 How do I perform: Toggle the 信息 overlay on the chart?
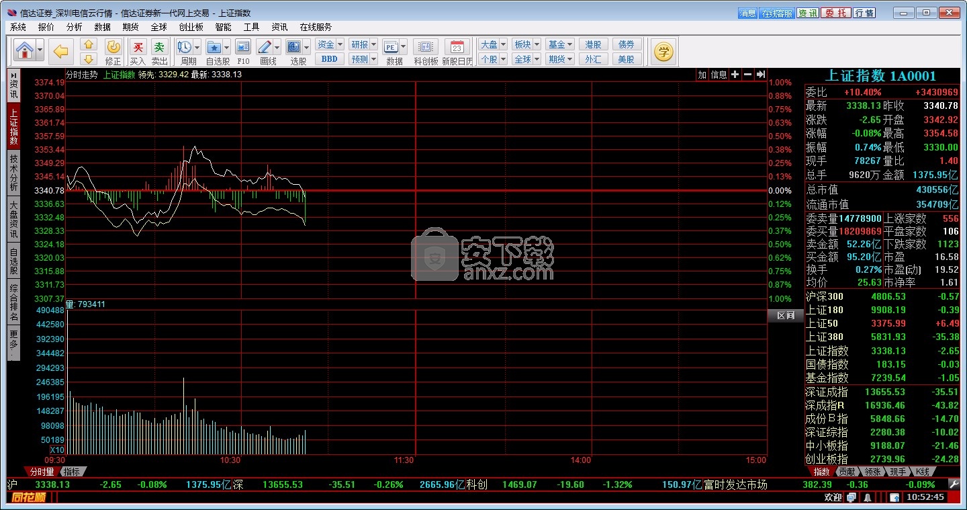(x=719, y=75)
